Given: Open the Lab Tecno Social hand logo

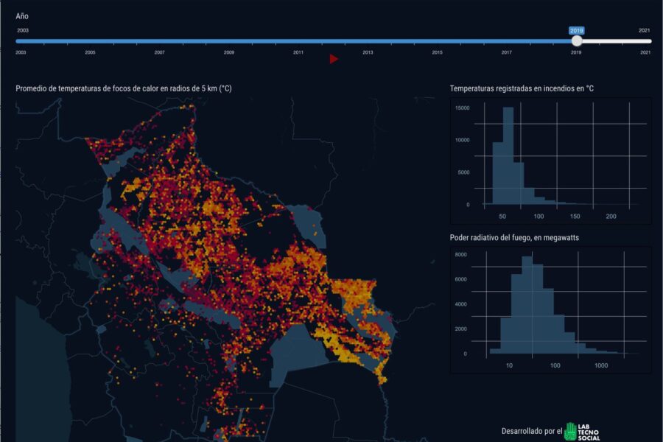Looking at the screenshot, I should tap(582, 432).
